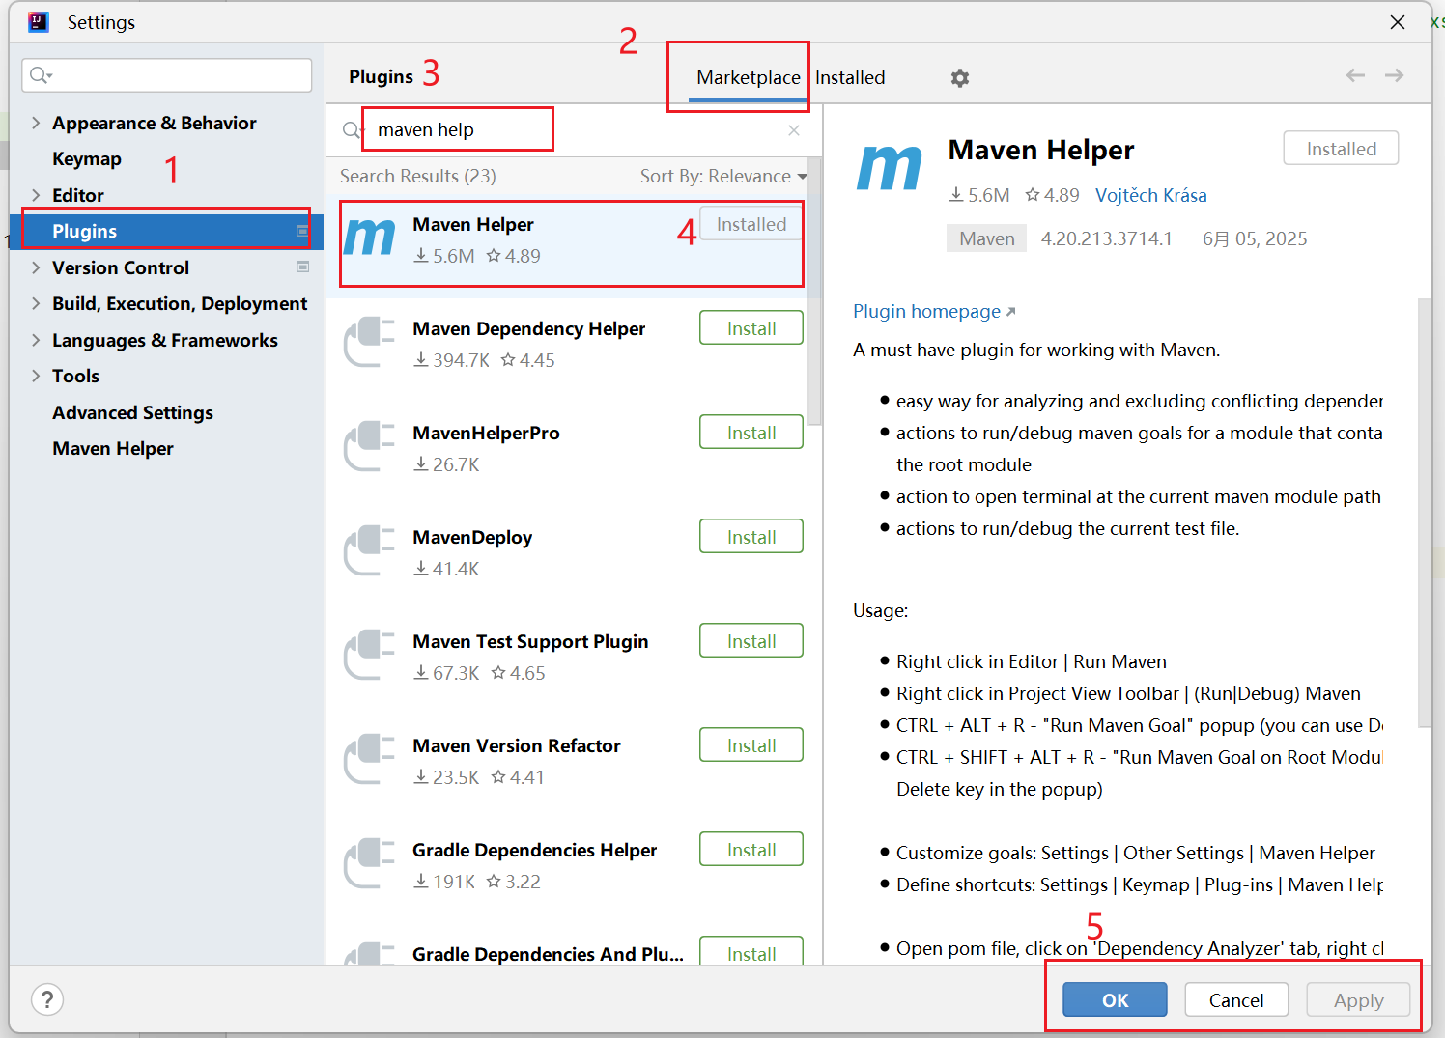The width and height of the screenshot is (1445, 1038).
Task: Switch to the Marketplace tab
Action: 749,78
